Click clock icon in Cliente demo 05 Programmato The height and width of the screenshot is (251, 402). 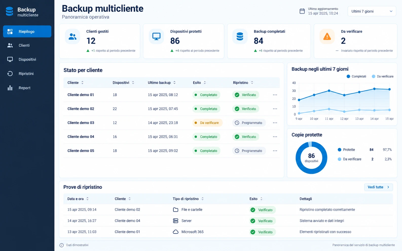(x=237, y=151)
